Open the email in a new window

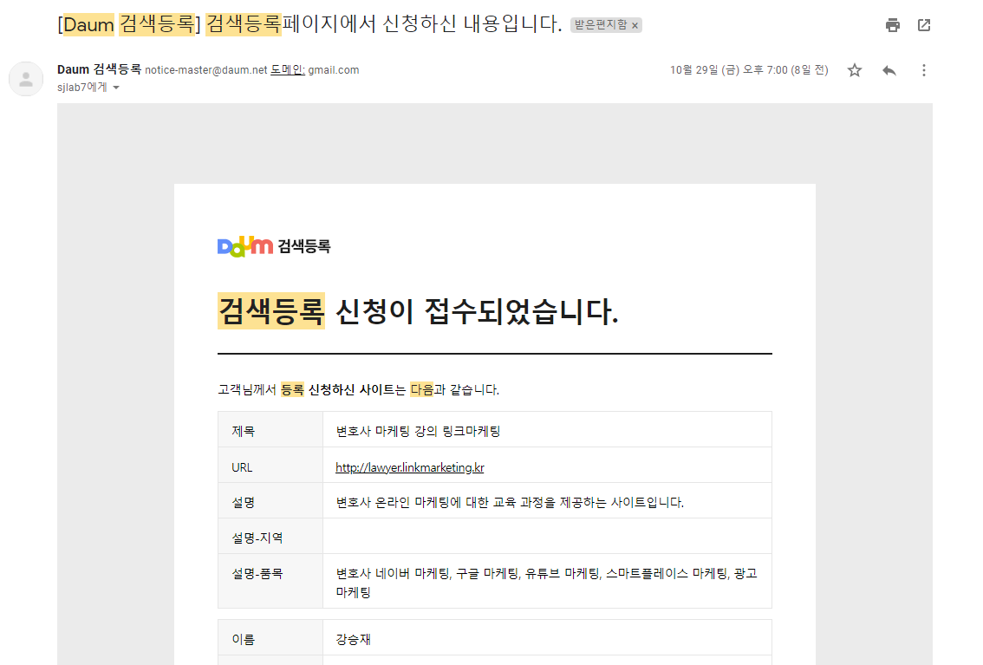(x=924, y=25)
